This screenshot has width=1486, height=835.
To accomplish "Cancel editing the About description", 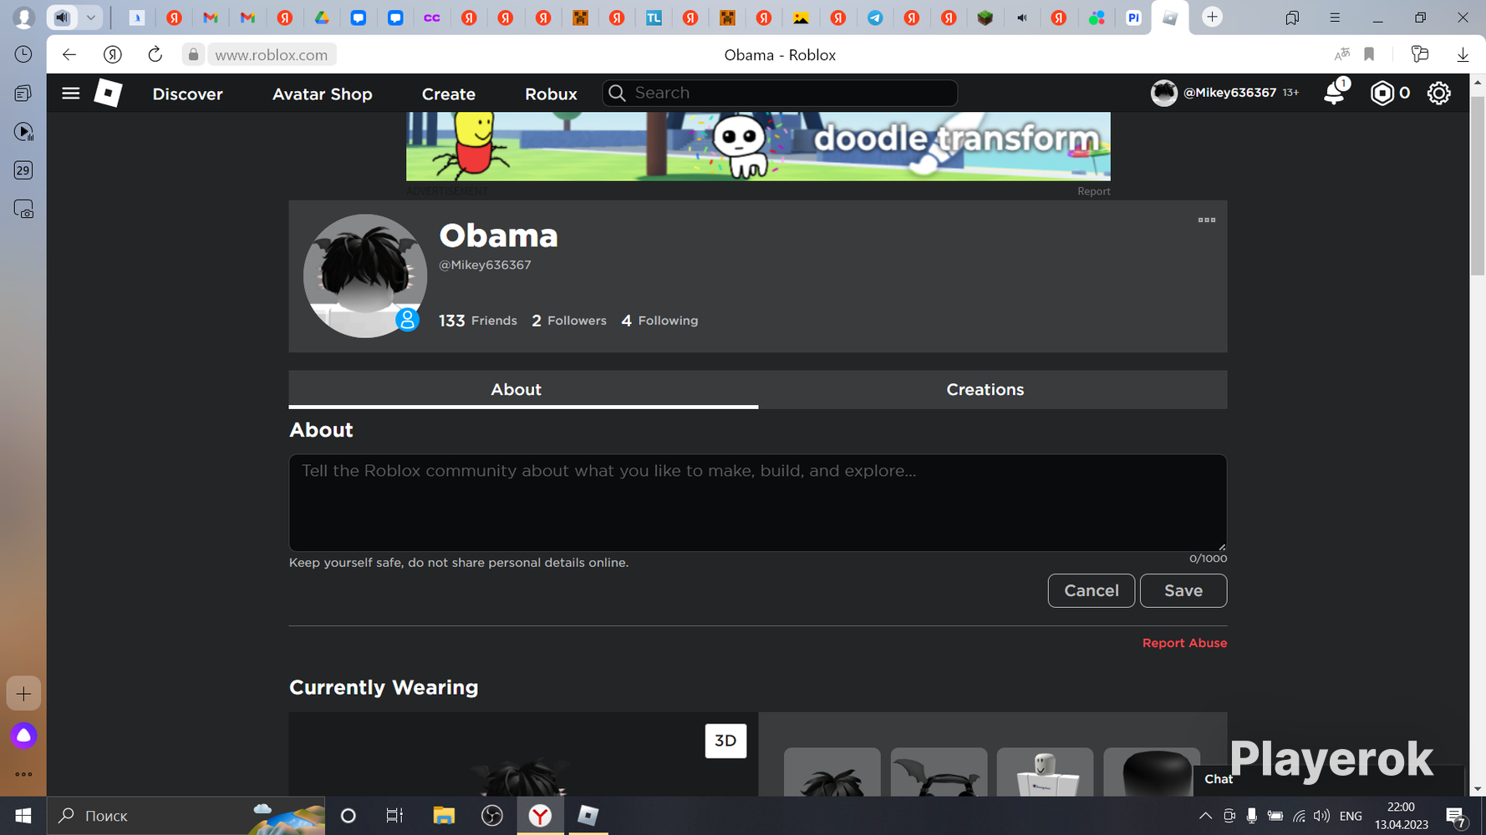I will [x=1091, y=590].
